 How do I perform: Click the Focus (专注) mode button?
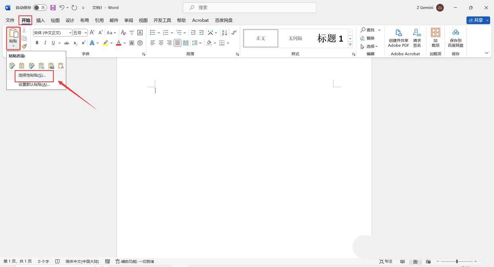(x=386, y=261)
